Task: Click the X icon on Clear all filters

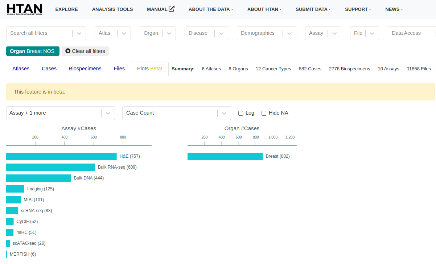Action: click(67, 51)
